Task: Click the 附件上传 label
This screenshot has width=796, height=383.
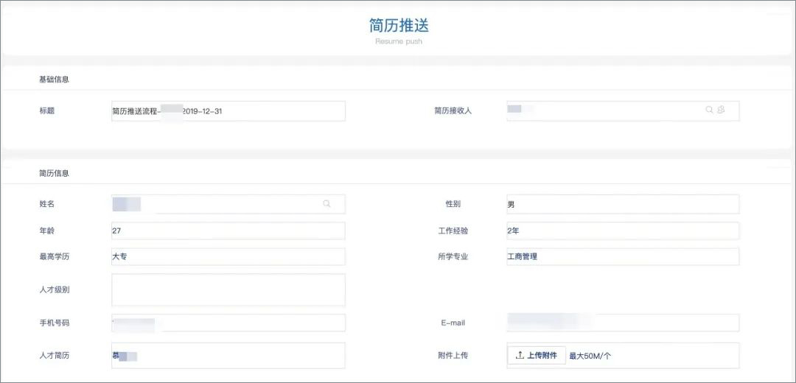Action: point(453,356)
